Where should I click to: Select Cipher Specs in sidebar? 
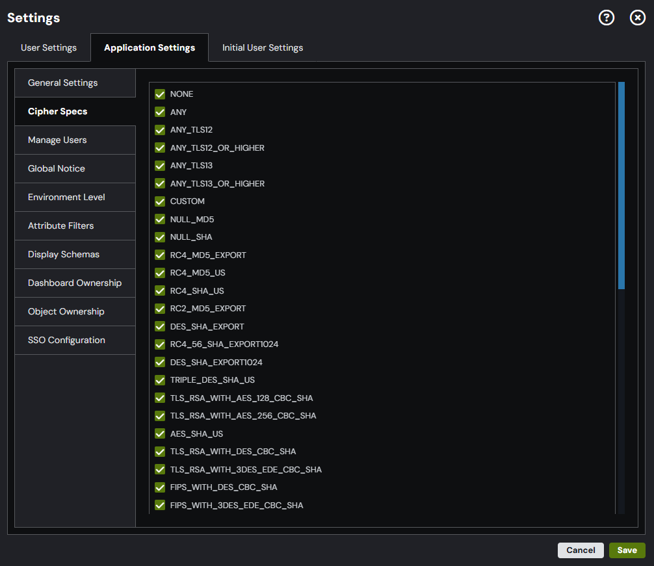75,111
